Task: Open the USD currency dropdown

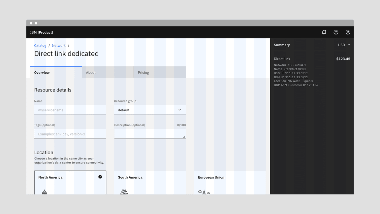Action: [x=344, y=45]
